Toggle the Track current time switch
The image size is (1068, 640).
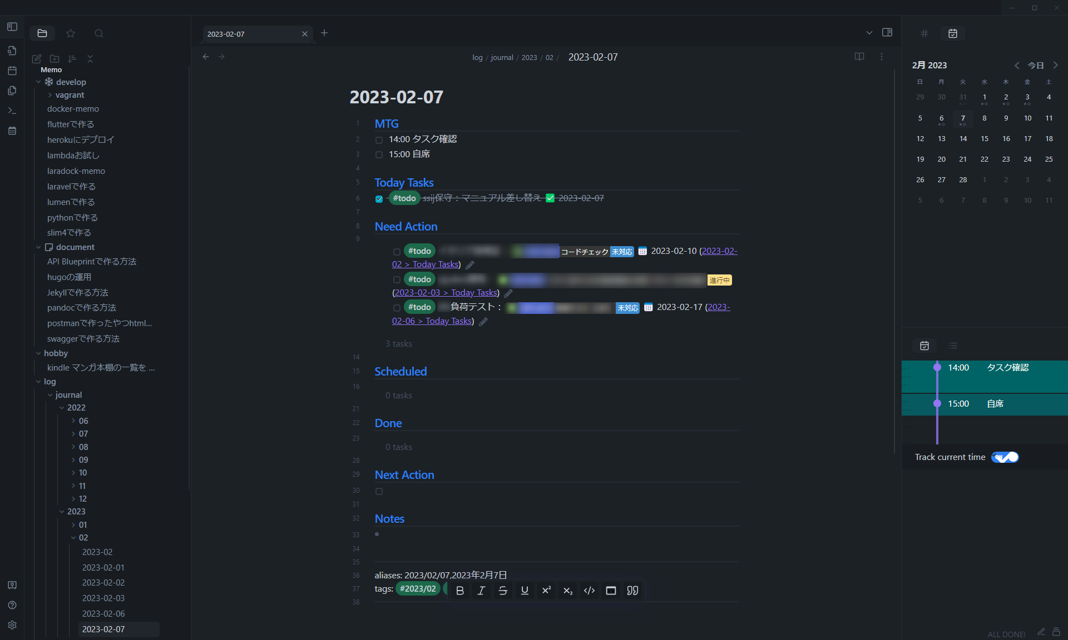click(1005, 457)
